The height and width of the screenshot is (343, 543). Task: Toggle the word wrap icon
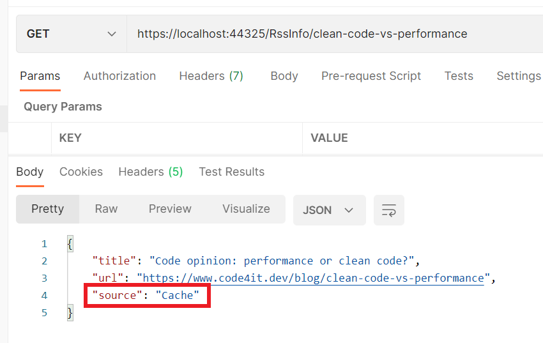click(388, 210)
